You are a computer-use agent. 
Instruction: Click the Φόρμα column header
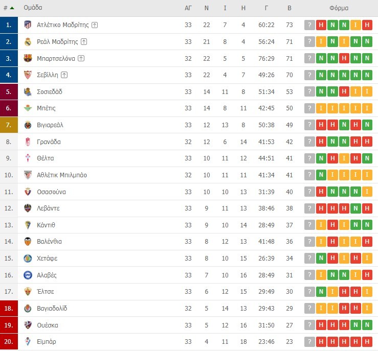[339, 8]
